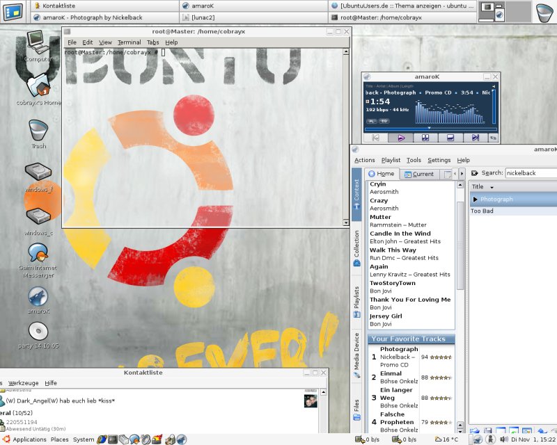Click the track position slider in amaroK player
This screenshot has height=445, width=557.
click(430, 129)
